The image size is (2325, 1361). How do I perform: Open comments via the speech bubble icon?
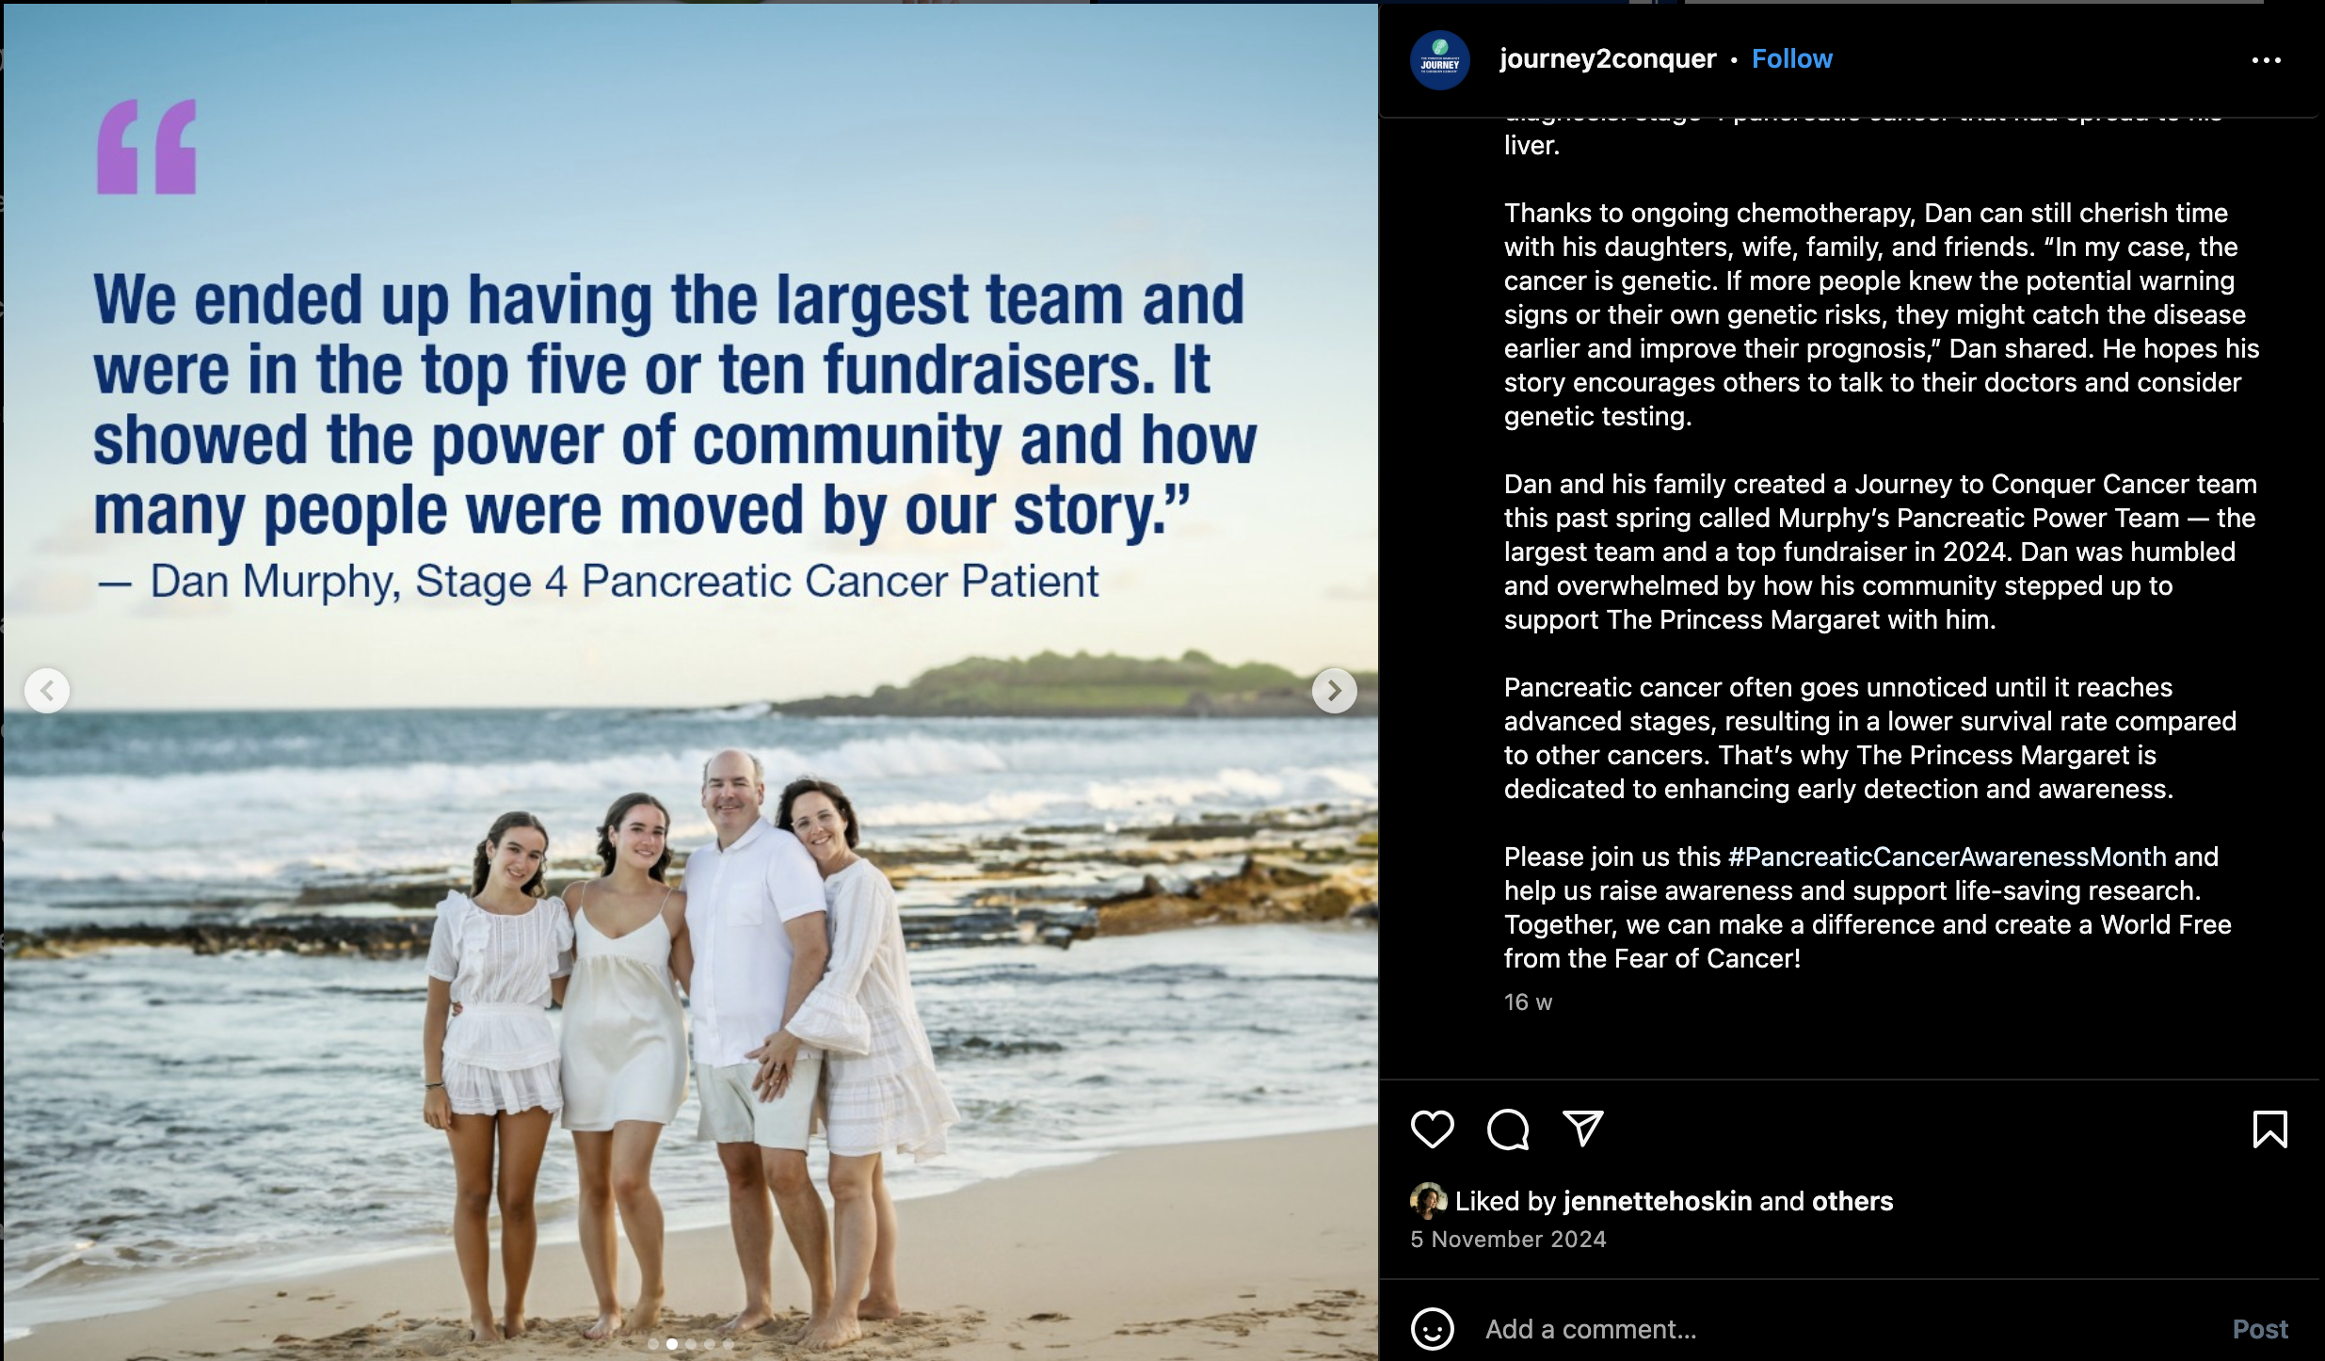(1507, 1129)
